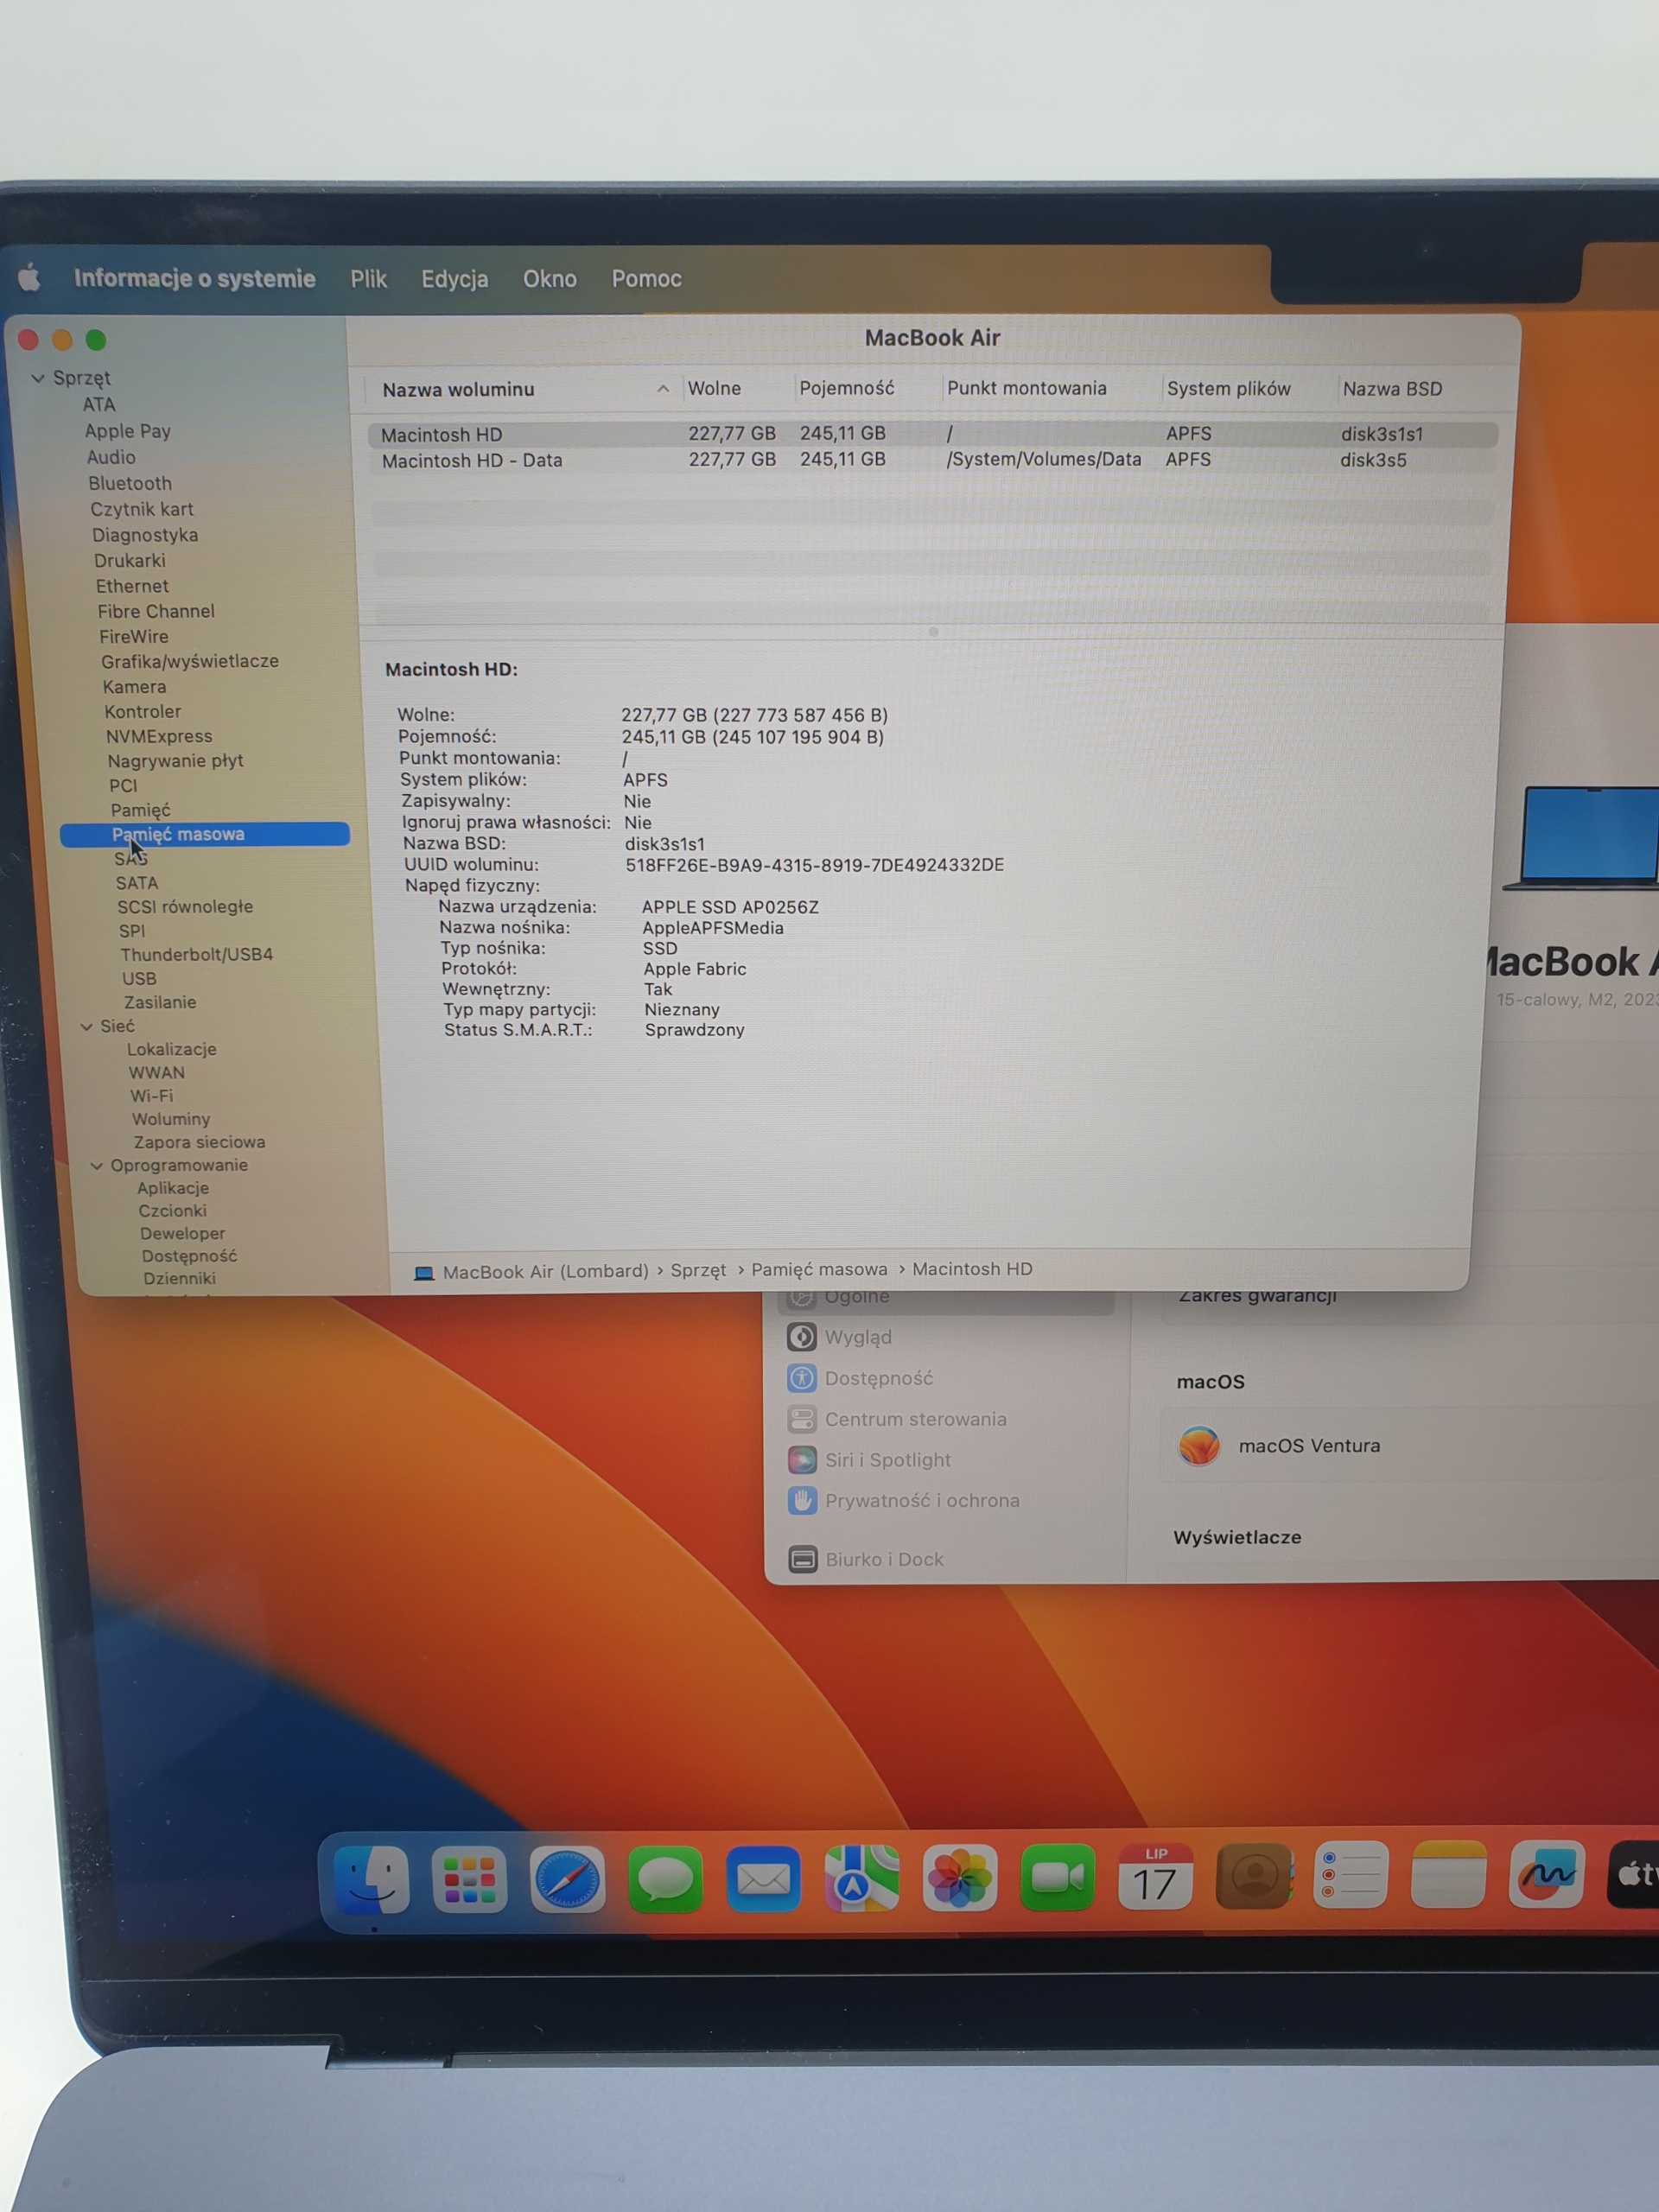Select Thunderbolt/USB4 in sidebar

(196, 954)
